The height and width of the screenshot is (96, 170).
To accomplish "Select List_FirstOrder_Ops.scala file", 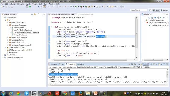I will [23, 30].
